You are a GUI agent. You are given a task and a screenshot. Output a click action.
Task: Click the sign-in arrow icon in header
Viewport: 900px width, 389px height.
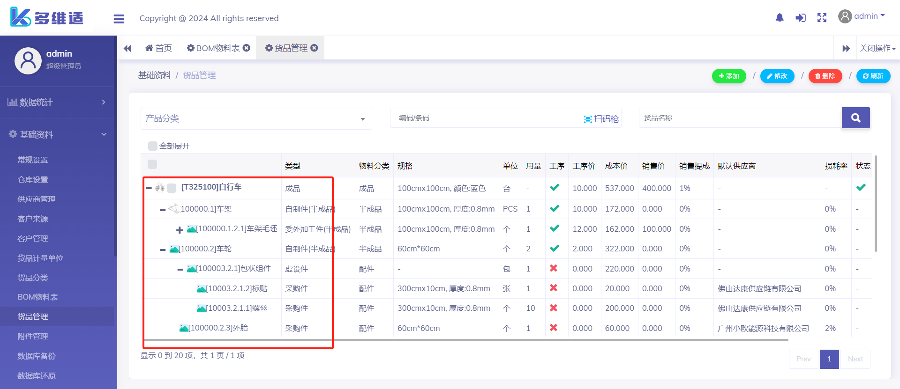coord(801,18)
